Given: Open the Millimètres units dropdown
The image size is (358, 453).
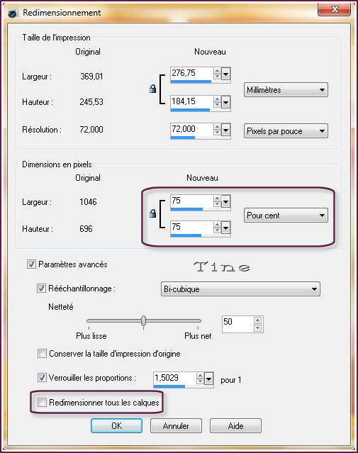Looking at the screenshot, I should click(286, 90).
